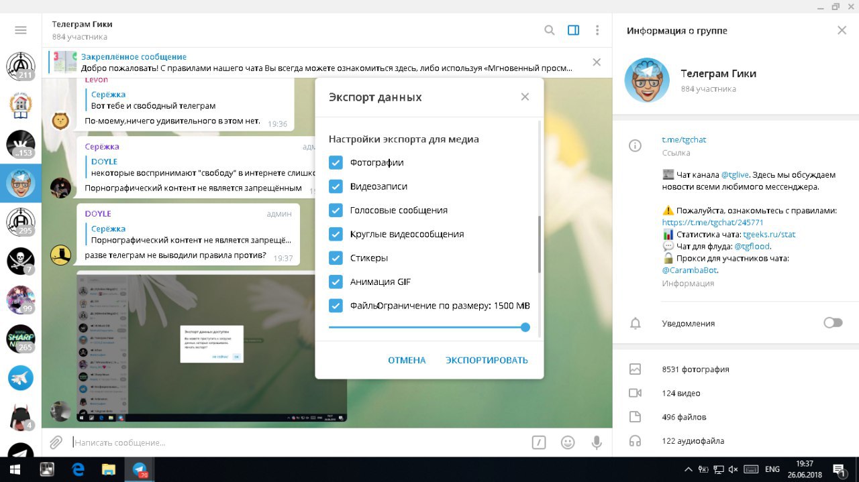Click the size limit slider handle

coord(525,327)
